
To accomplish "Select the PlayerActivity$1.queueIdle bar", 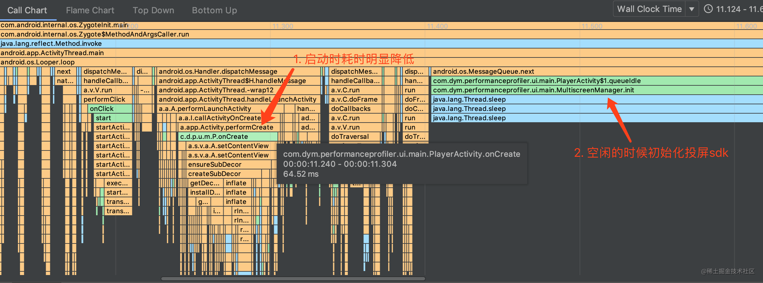I will pos(597,81).
